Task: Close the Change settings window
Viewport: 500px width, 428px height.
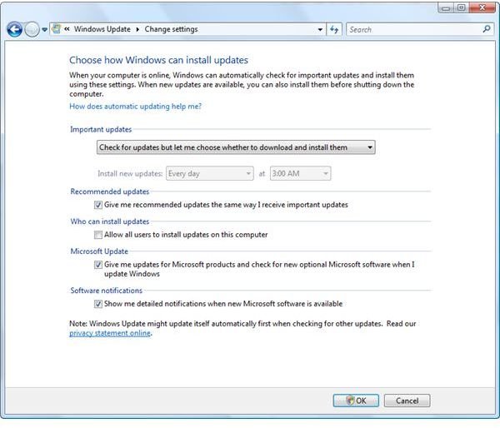Action: click(x=482, y=7)
